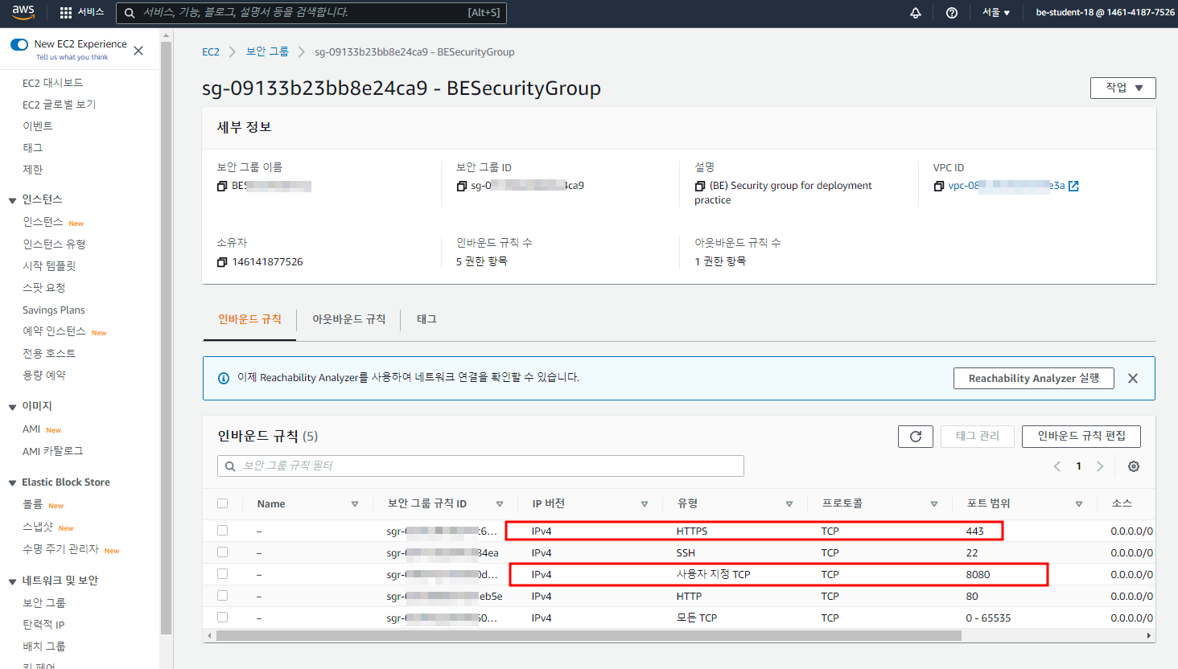Go to previous rules page arrow

pos(1057,466)
